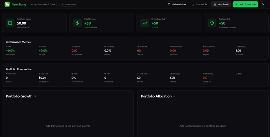Export portfolio via Export CSV

pyautogui.click(x=199, y=4)
